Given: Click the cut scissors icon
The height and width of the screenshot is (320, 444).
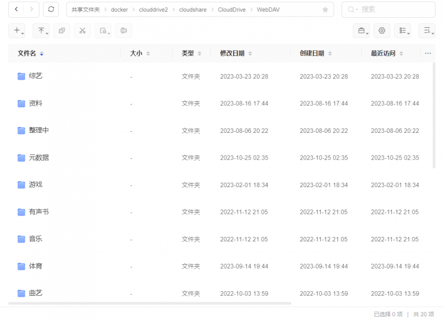Looking at the screenshot, I should pos(82,30).
